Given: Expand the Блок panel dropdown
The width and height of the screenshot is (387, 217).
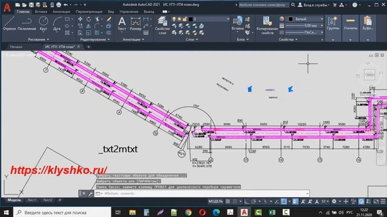Looking at the screenshot, I should [242, 39].
